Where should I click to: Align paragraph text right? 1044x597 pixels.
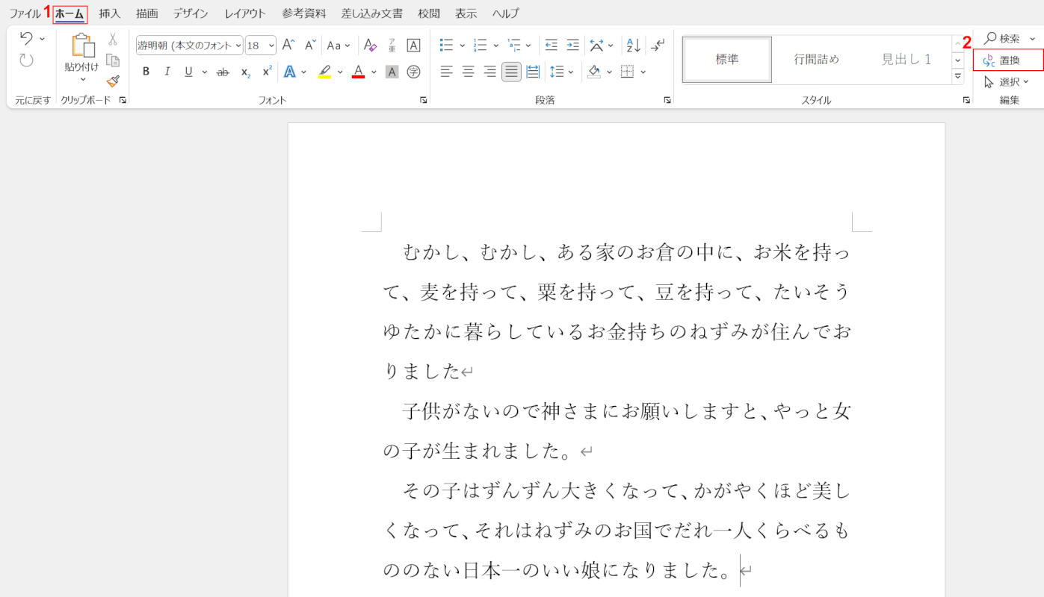489,72
